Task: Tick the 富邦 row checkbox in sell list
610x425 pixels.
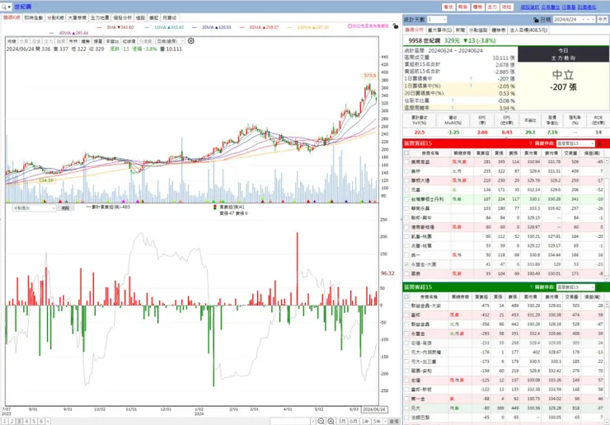Action: coord(407,315)
